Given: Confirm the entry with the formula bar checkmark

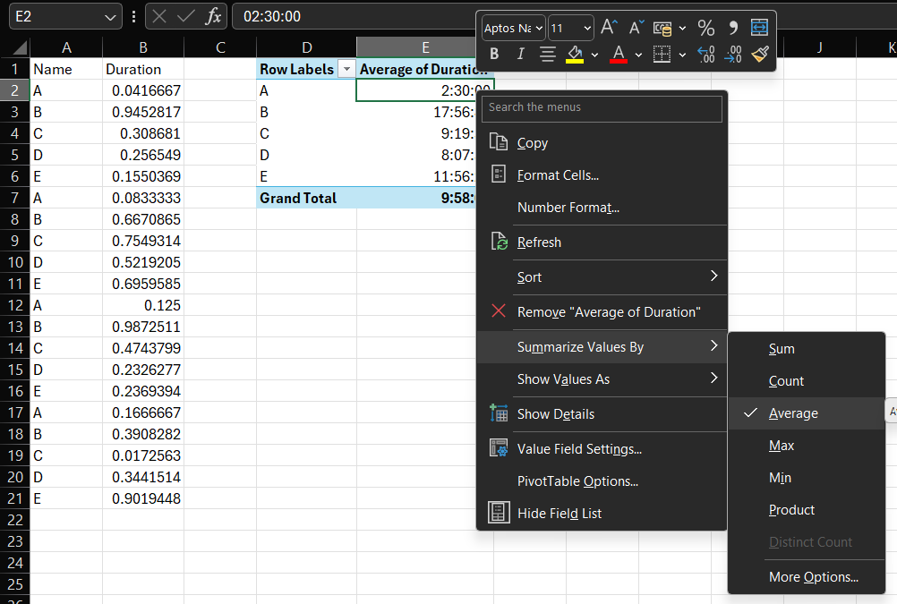Looking at the screenshot, I should click(186, 16).
